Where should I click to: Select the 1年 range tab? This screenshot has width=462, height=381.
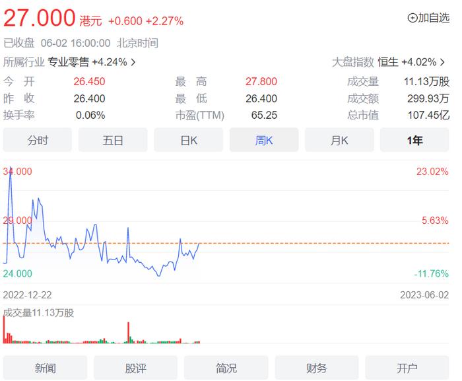[x=415, y=140]
